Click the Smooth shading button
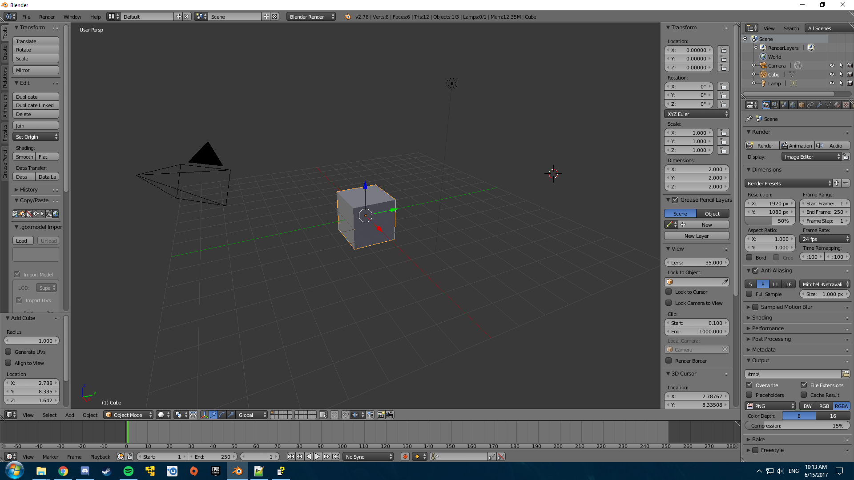This screenshot has width=854, height=480. coord(24,157)
